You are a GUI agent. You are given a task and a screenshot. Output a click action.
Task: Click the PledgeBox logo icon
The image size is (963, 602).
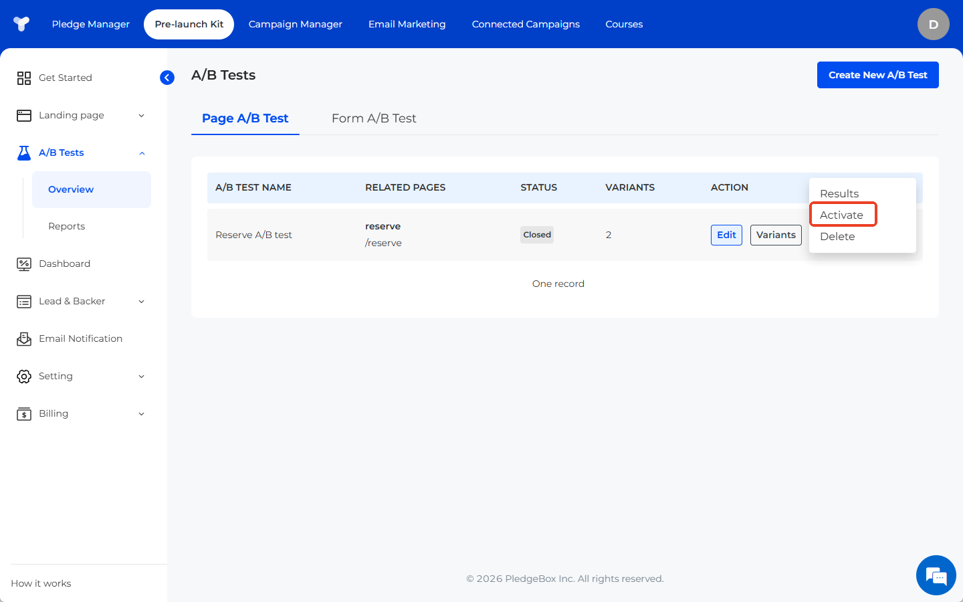coord(21,24)
